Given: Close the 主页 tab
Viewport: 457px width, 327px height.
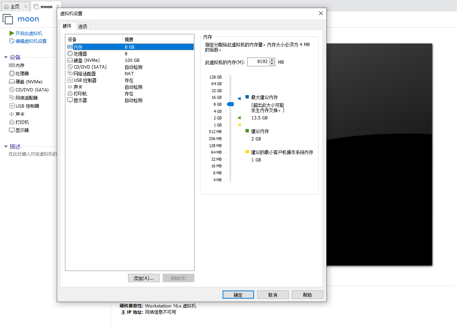Looking at the screenshot, I should point(25,7).
